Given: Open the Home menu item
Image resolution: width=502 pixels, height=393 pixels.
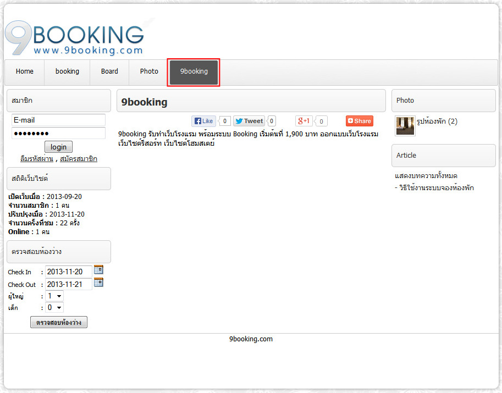Looking at the screenshot, I should click(x=25, y=71).
